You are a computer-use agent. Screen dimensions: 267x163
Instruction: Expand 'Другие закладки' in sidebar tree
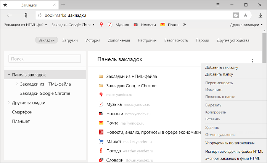point(8,102)
